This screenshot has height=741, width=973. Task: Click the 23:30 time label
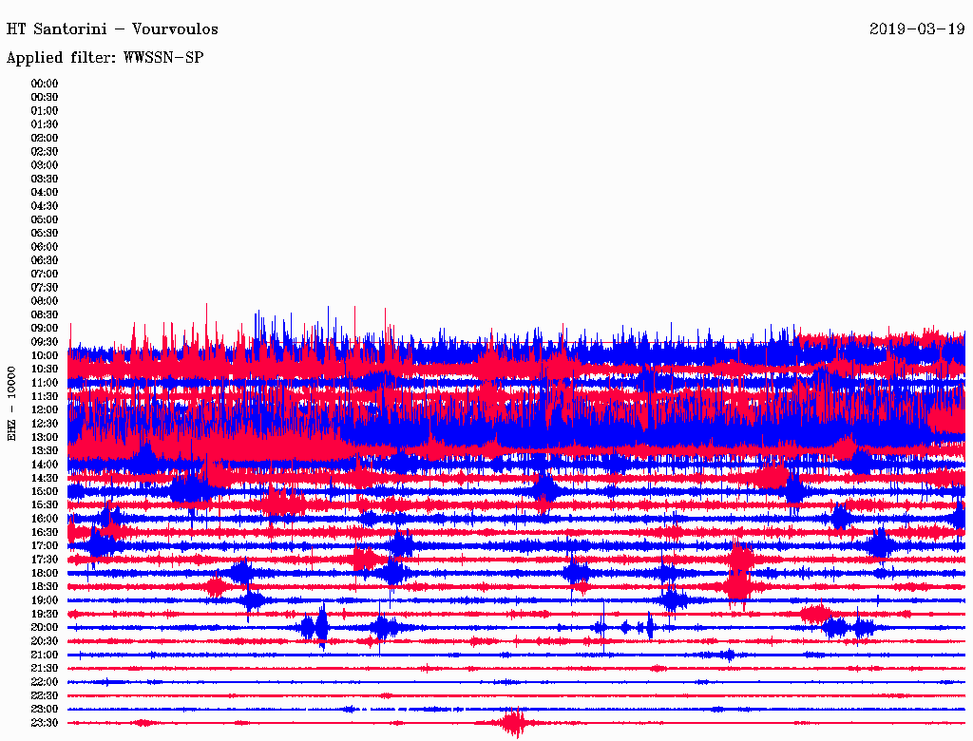(x=45, y=723)
